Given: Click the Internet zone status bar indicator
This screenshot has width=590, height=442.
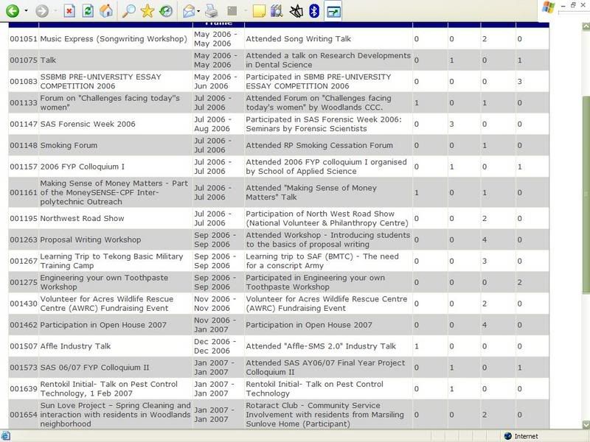Looking at the screenshot, I should tap(521, 436).
